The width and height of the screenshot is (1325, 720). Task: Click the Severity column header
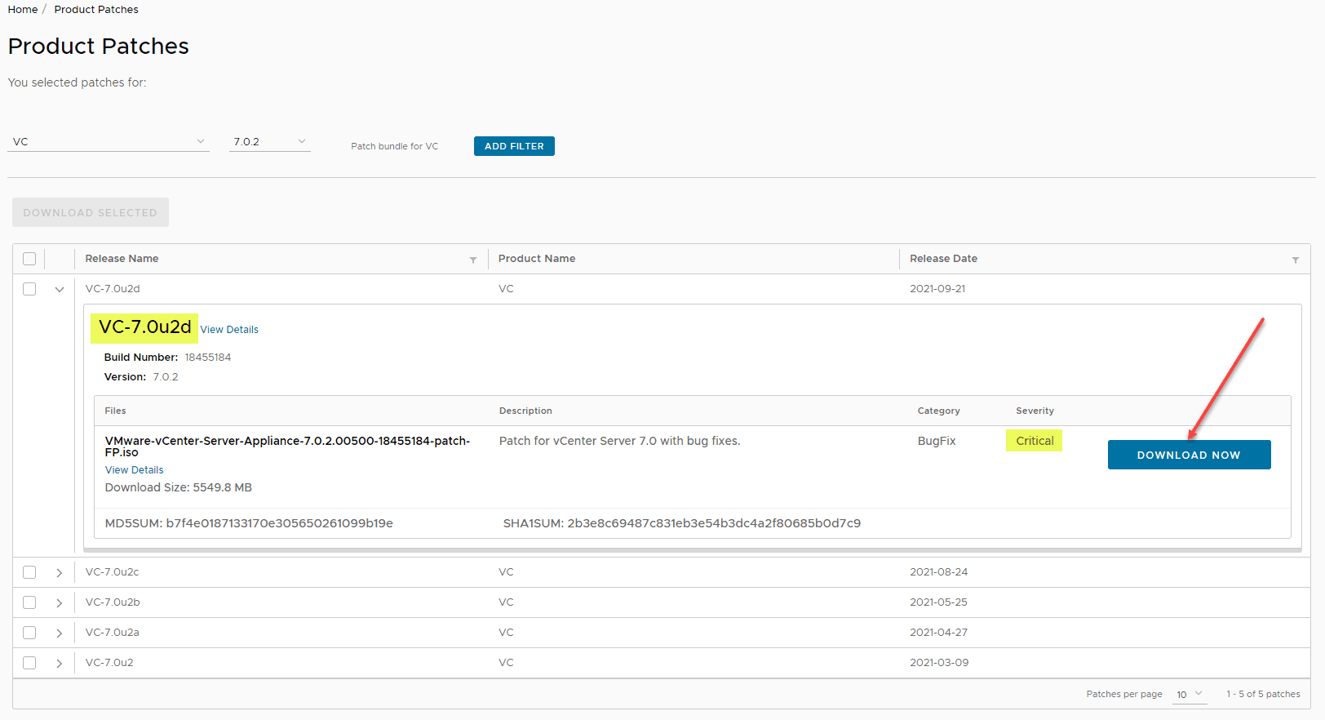click(1035, 411)
